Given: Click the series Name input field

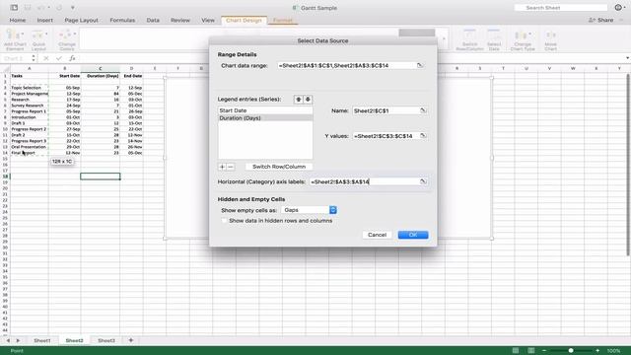Looking at the screenshot, I should click(x=386, y=110).
